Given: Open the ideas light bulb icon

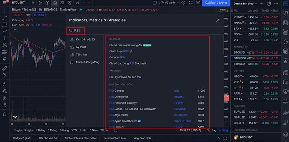Looking at the screenshot, I should [285, 60].
